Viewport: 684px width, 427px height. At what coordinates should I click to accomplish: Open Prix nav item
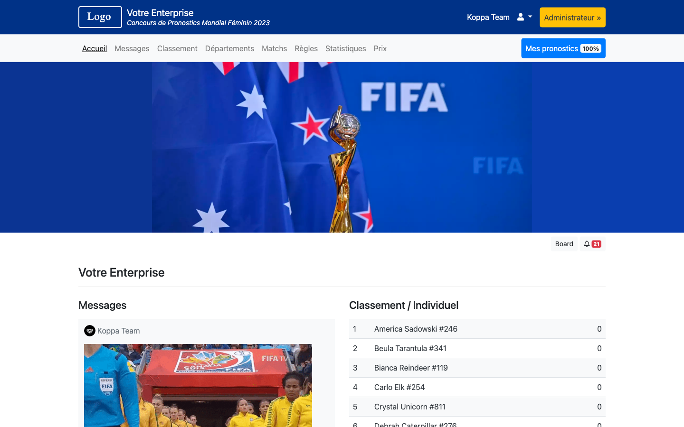tap(380, 48)
